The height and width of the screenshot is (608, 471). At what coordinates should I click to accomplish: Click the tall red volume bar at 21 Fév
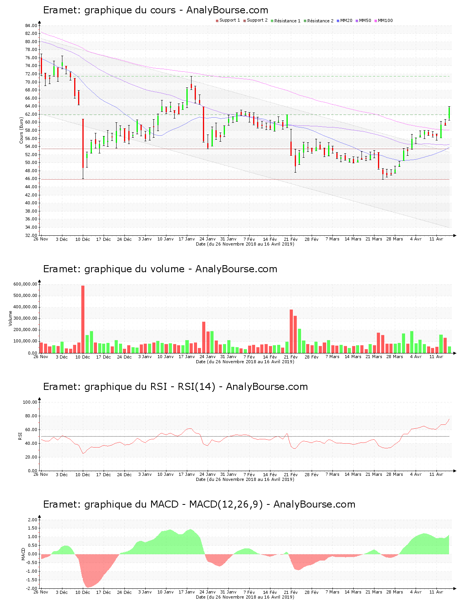(x=291, y=331)
